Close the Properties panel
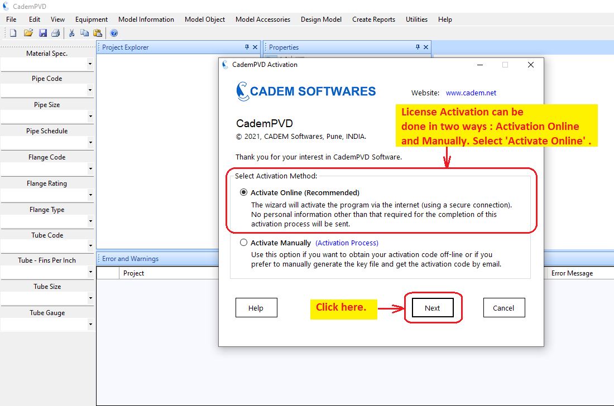Screen dimensions: 614x406 (x=426, y=47)
